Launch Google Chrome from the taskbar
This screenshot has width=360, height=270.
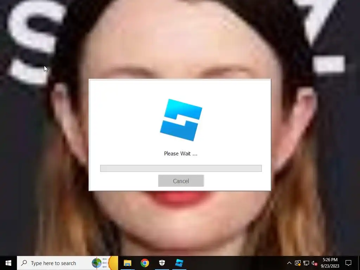[144, 263]
